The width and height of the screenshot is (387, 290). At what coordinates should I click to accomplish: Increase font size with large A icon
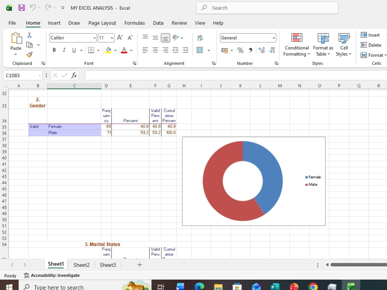[120, 38]
